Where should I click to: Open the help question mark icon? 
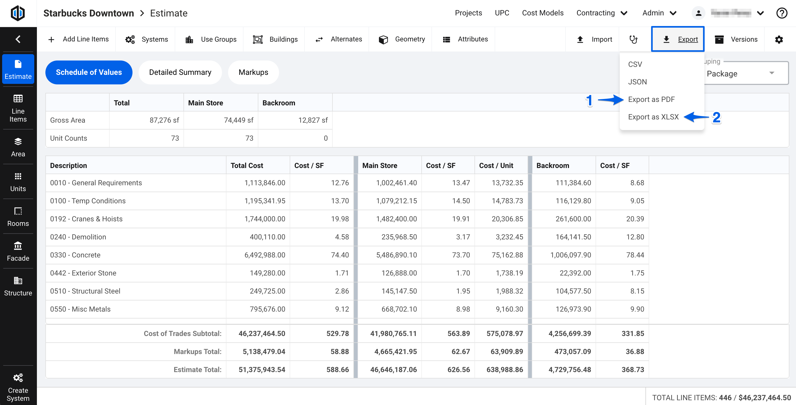click(x=781, y=13)
